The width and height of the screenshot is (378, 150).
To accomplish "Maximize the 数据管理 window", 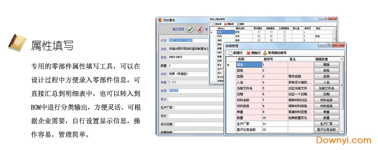I will [x=328, y=45].
